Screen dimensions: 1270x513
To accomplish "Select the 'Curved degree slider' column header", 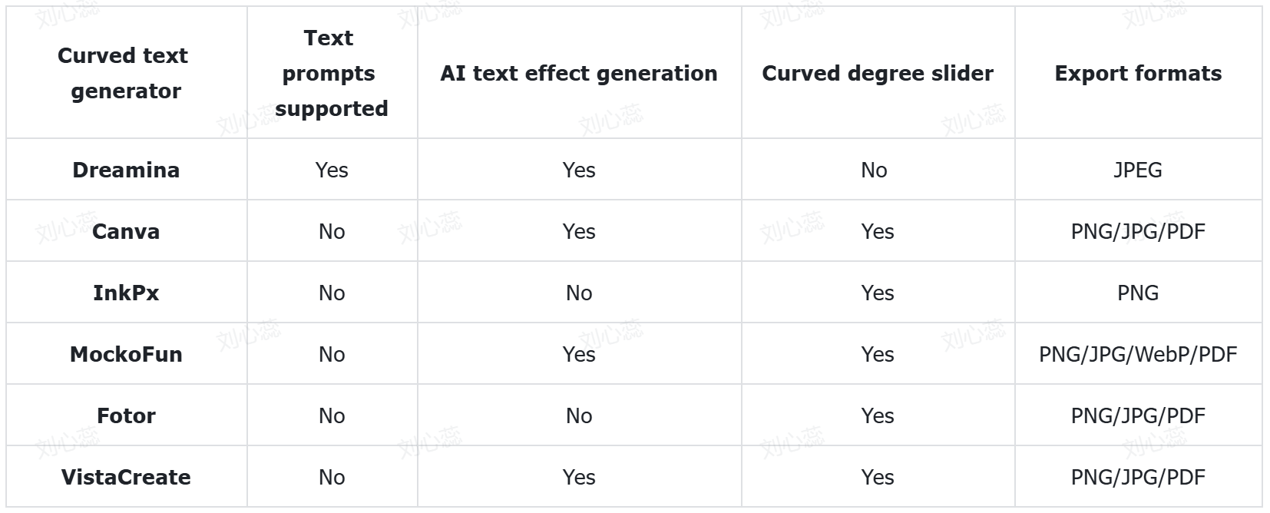I will (x=877, y=73).
